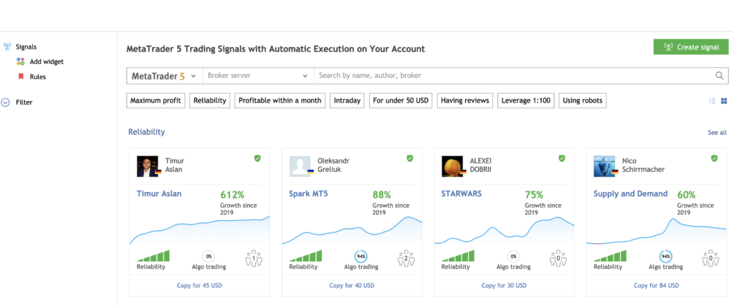
Task: Click the search by name input field
Action: coord(514,76)
